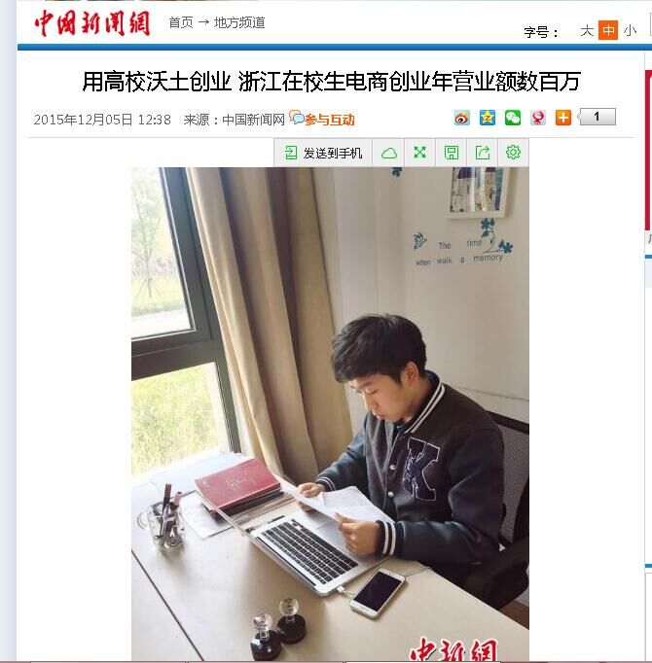Image resolution: width=652 pixels, height=663 pixels.
Task: Click the floppy disk save image icon
Action: point(451,153)
